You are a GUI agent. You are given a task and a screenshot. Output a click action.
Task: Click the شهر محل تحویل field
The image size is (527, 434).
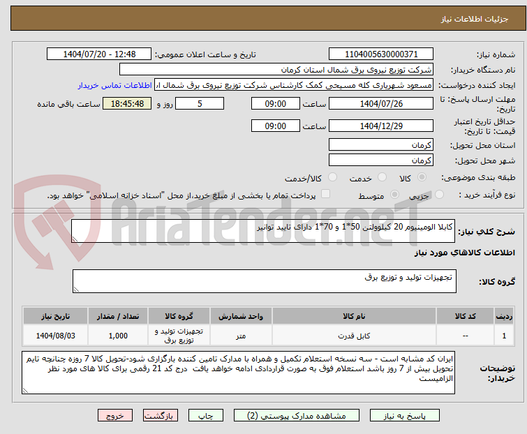381,160
